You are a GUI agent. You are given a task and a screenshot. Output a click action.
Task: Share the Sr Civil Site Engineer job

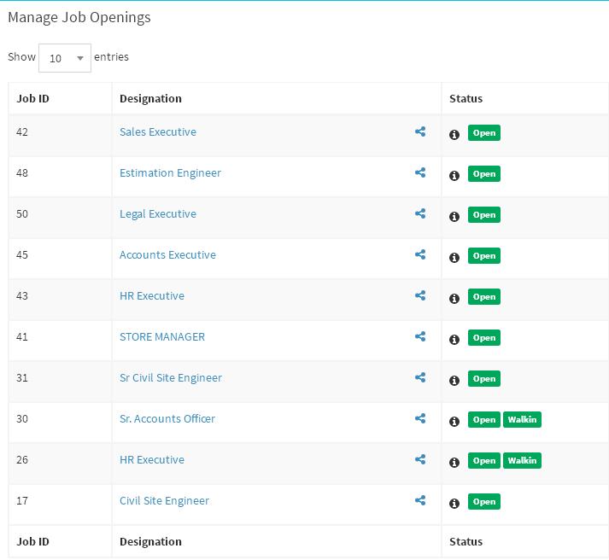click(420, 377)
